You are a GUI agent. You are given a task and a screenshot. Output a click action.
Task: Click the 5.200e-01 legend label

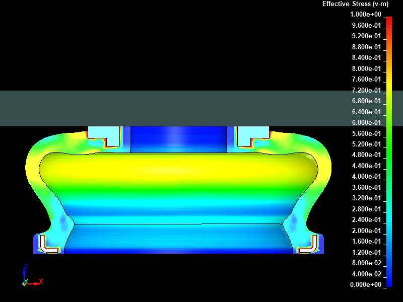coord(366,144)
